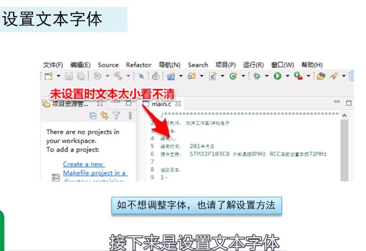Click the Search flashlight icon
The width and height of the screenshot is (366, 251).
click(x=334, y=76)
